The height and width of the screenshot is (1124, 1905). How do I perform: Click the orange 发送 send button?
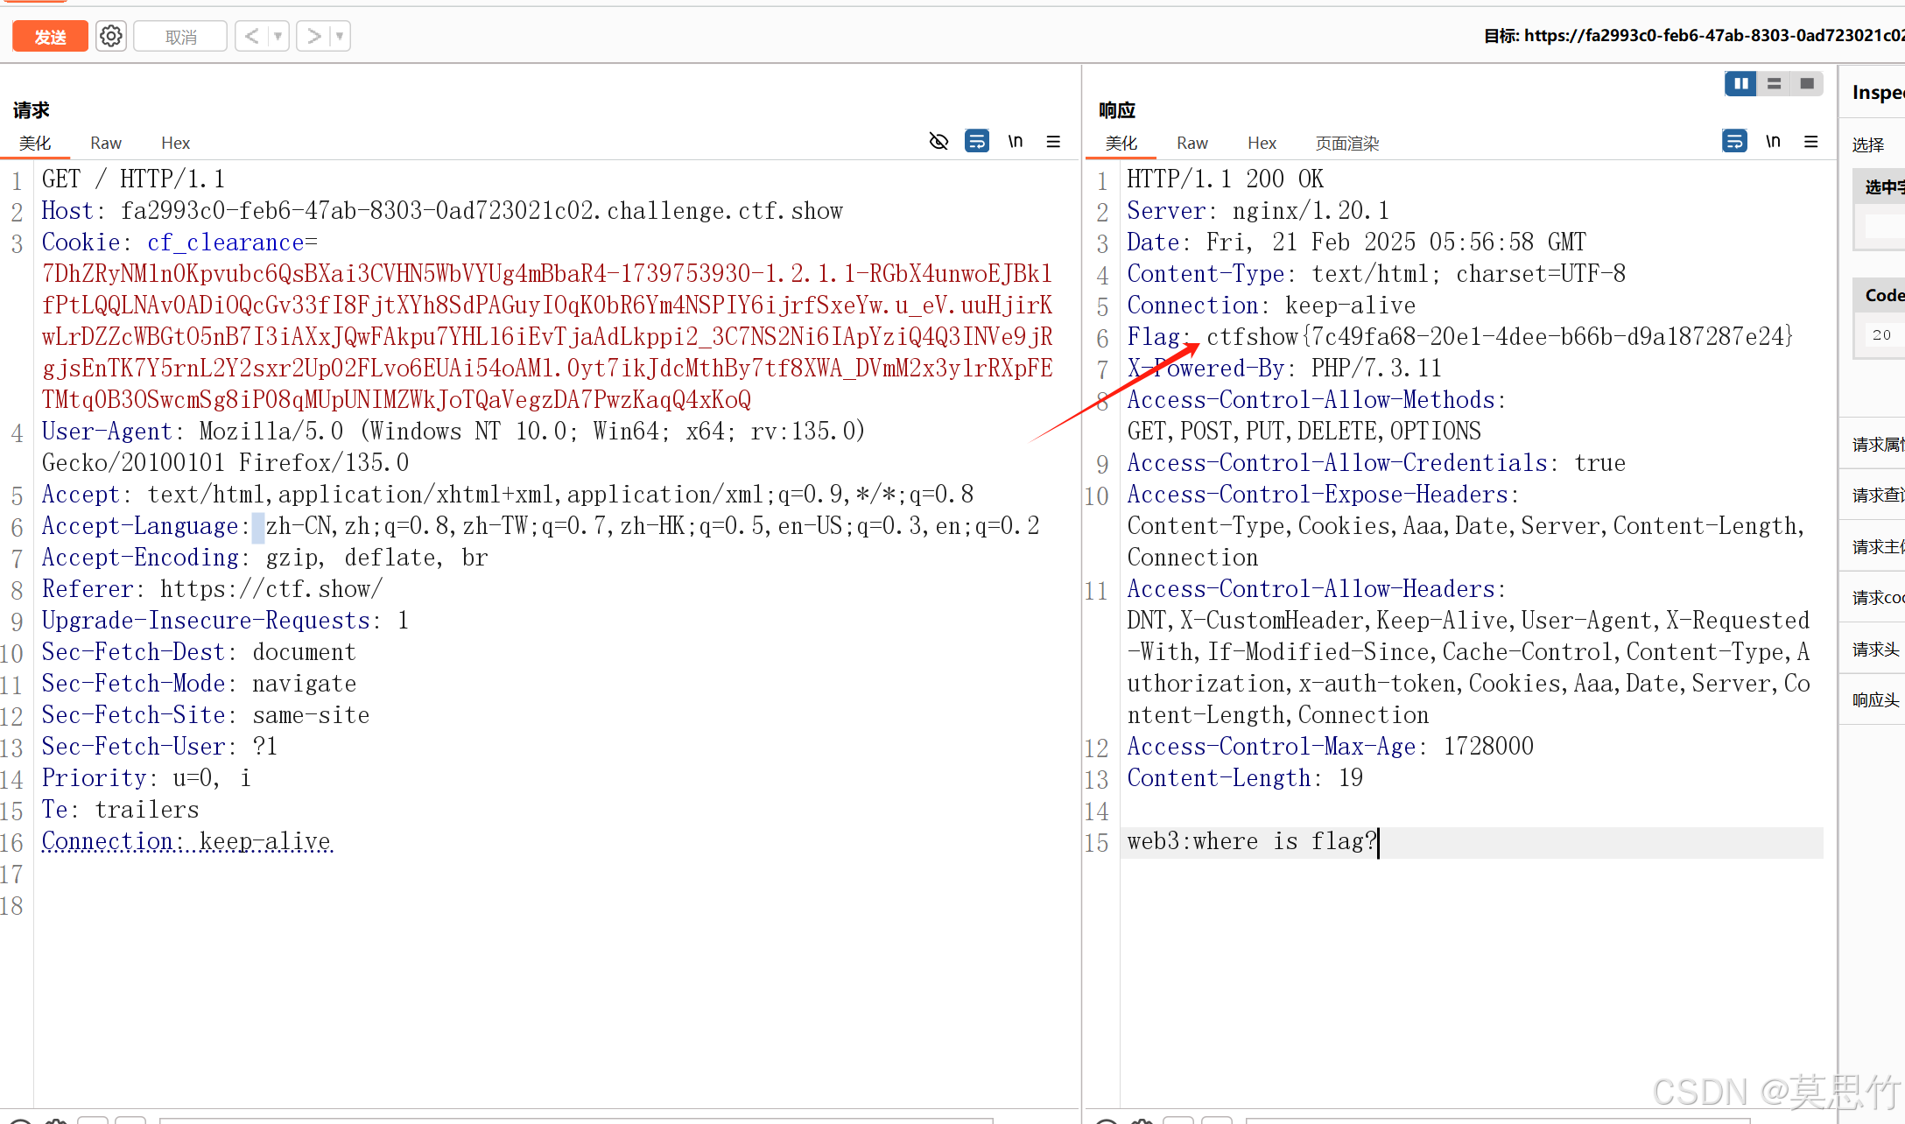[50, 36]
